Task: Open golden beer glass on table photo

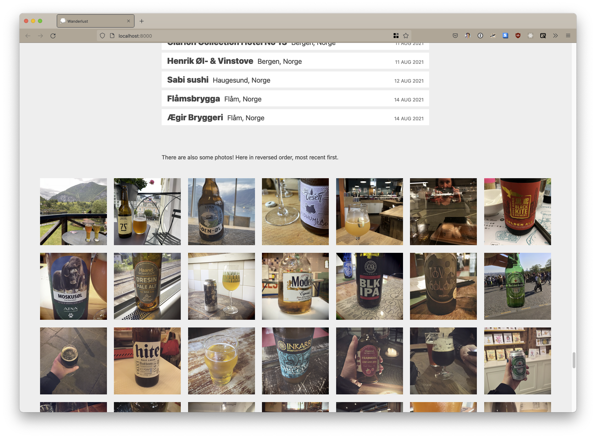Action: 222,361
